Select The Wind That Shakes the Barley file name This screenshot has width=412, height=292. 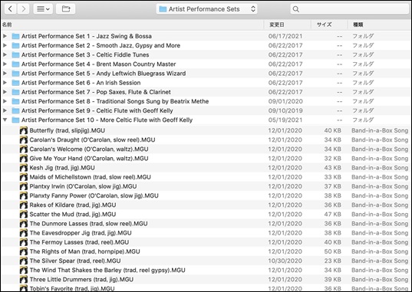click(107, 271)
